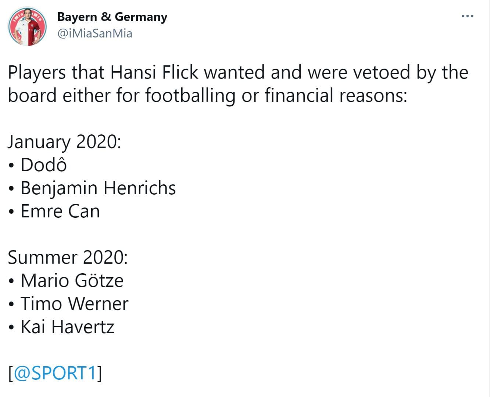
Task: Click the Bayern & Germany profile avatar
Action: point(27,26)
